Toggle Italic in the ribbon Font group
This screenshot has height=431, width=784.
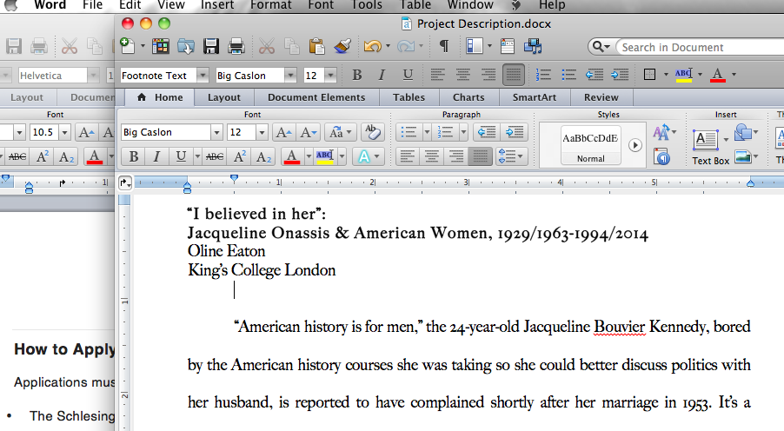click(156, 156)
